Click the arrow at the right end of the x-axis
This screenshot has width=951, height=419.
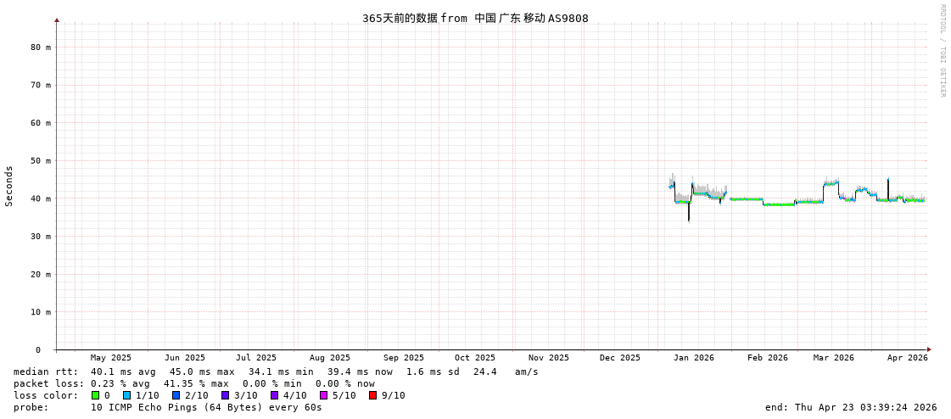(929, 349)
